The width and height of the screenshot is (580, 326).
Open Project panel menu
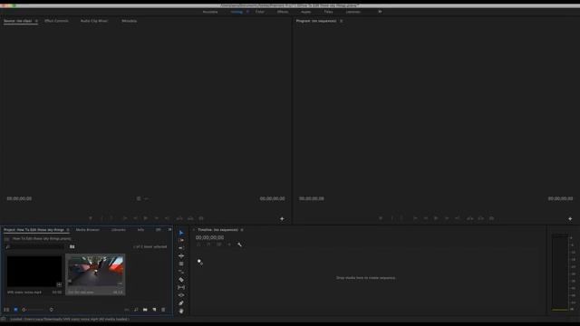pos(68,230)
